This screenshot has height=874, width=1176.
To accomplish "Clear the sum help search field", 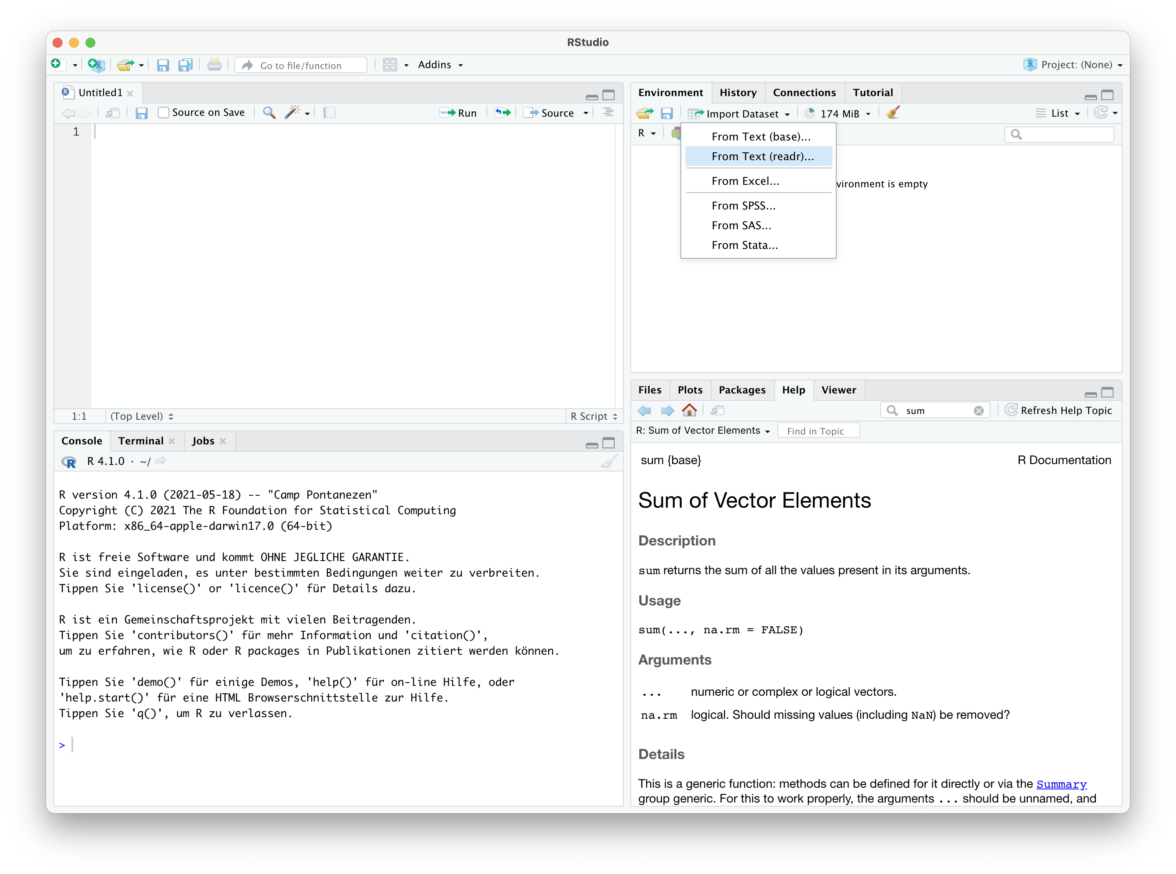I will [979, 411].
